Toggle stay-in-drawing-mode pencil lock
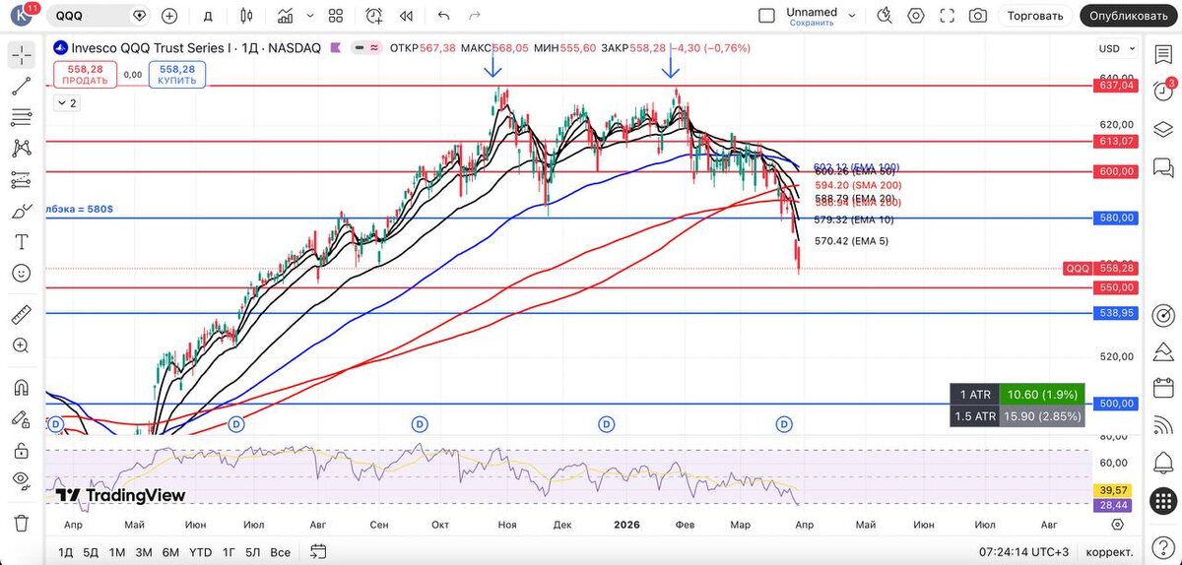Image resolution: width=1182 pixels, height=565 pixels. 22,418
